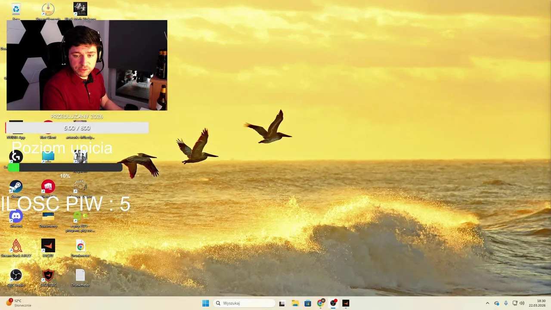This screenshot has width=551, height=310.
Task: Show hidden system tray icons
Action: pos(487,303)
